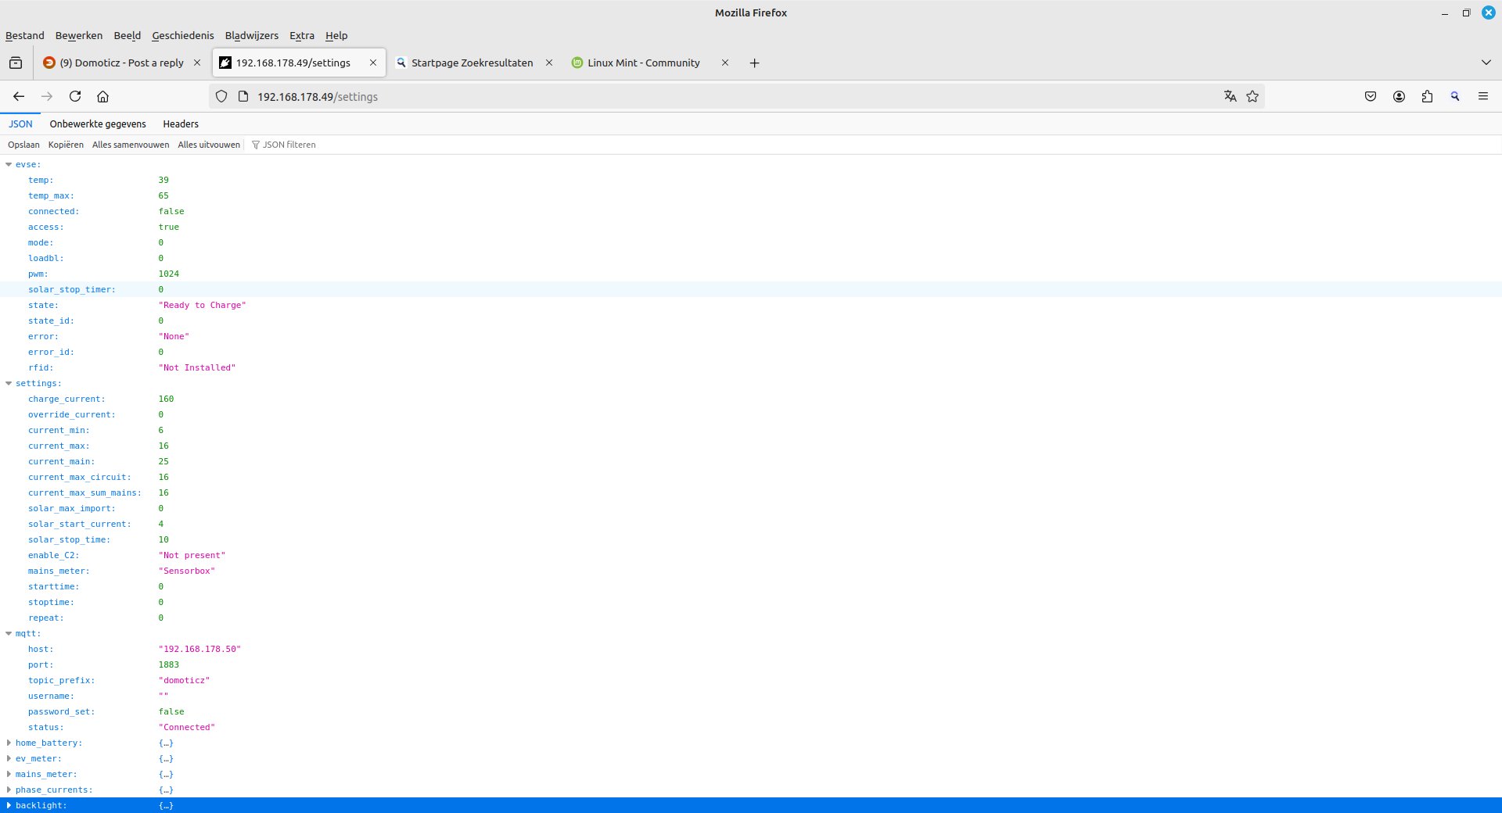This screenshot has height=813, width=1502.
Task: Select the "Ready to Charge" state value
Action: (x=202, y=305)
